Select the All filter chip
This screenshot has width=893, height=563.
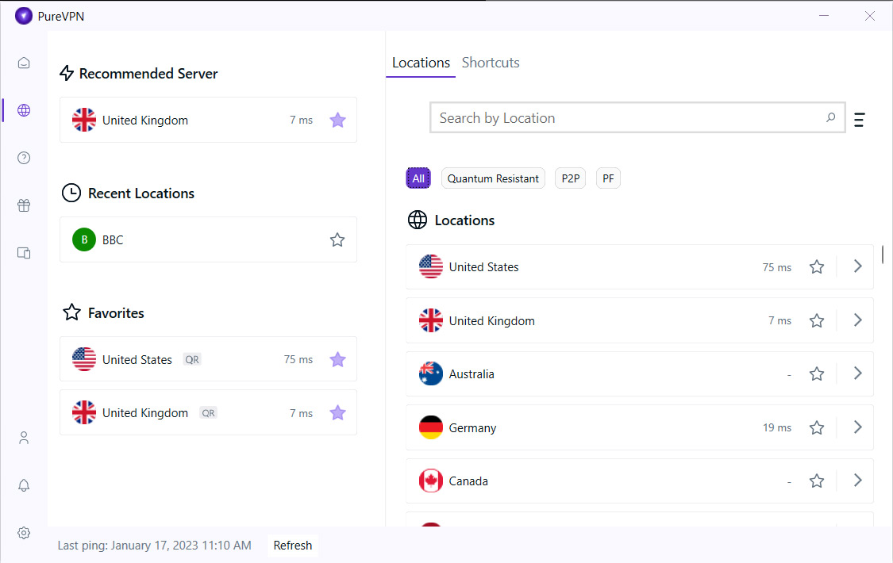[418, 178]
